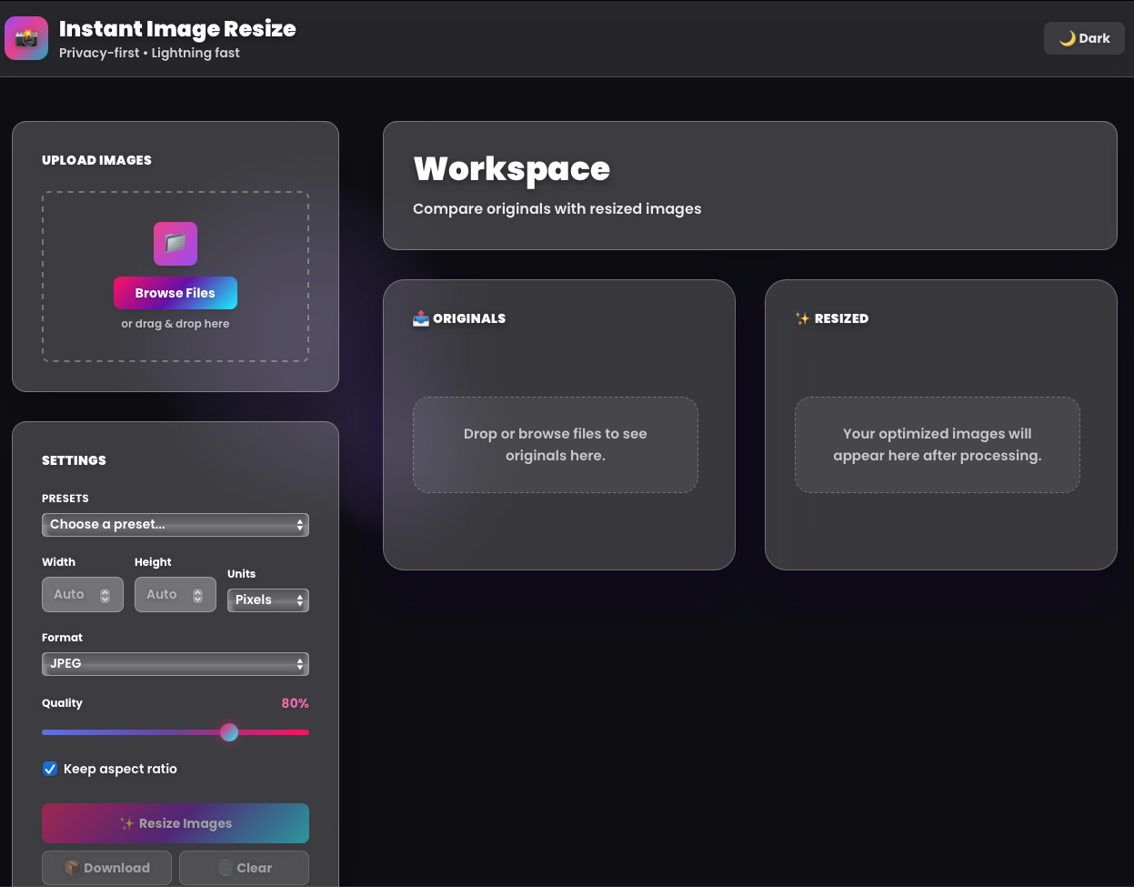Image resolution: width=1134 pixels, height=887 pixels.
Task: Click the sparkles icon beside RESIZED
Action: point(802,318)
